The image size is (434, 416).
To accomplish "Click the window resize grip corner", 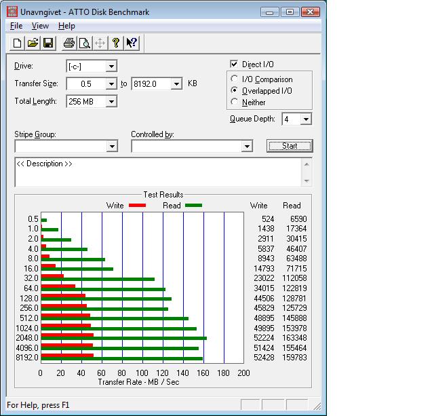I will tap(317, 406).
